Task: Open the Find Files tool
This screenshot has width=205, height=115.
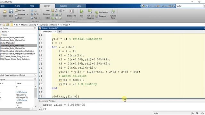Action: pos(20,10)
